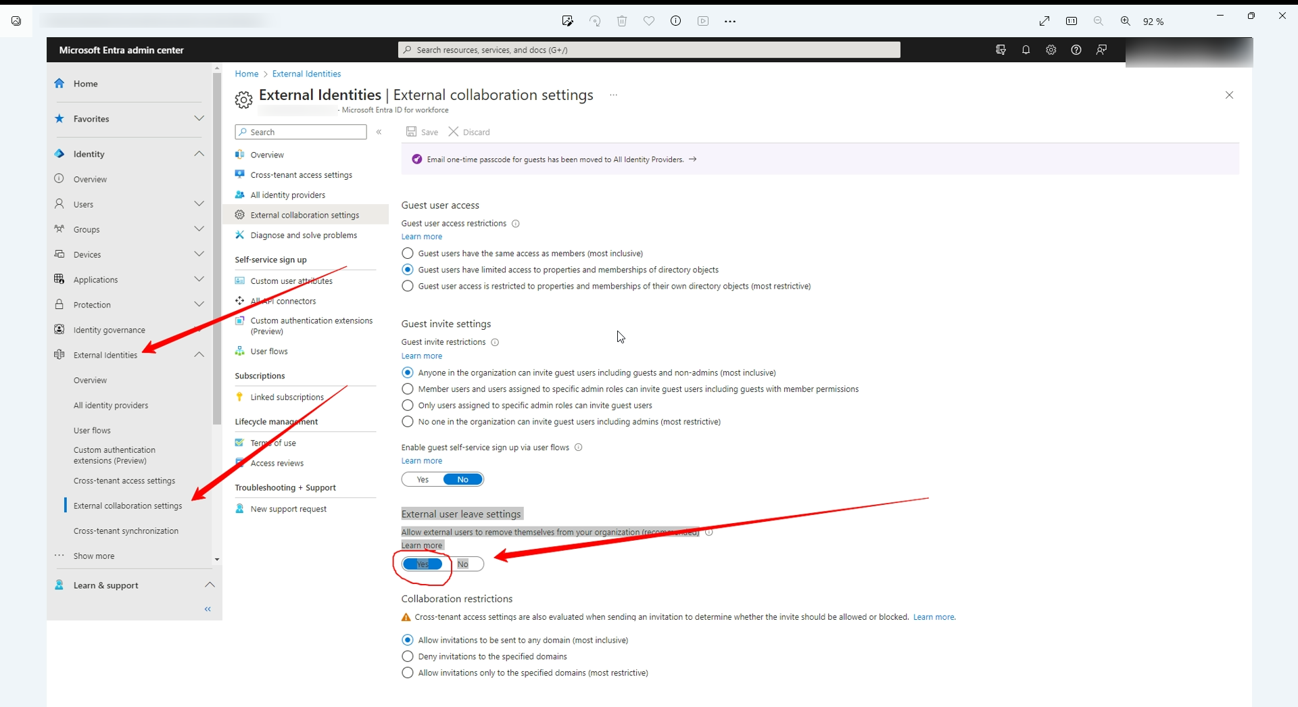Viewport: 1298px width, 707px height.
Task: Open the viewer more options ellipsis
Action: click(730, 21)
